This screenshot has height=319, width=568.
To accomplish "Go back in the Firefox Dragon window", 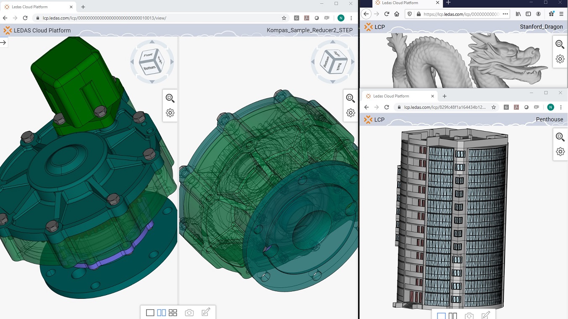I will 366,14.
